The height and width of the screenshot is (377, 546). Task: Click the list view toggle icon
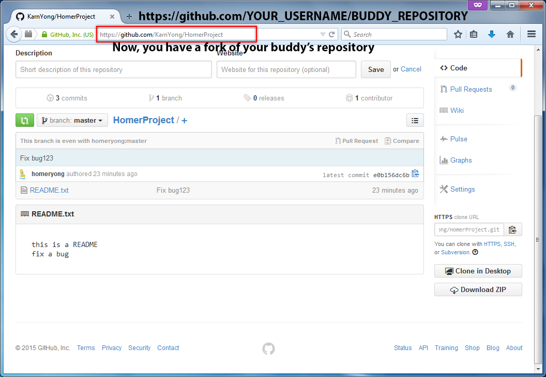[x=415, y=120]
